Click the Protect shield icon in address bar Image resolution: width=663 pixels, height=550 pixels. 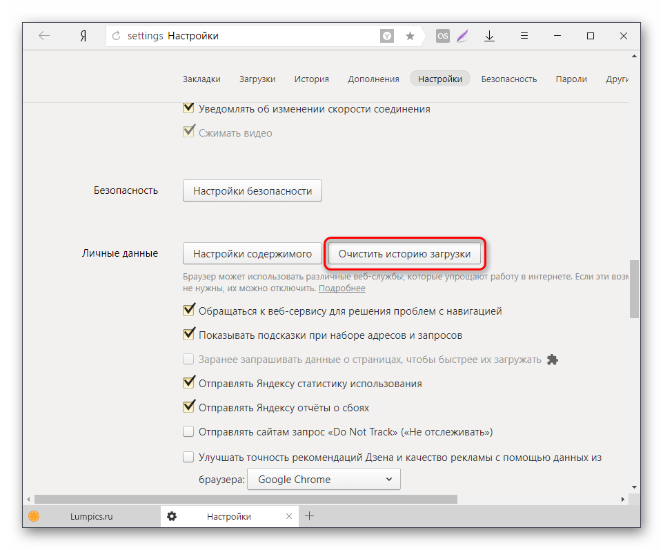[386, 36]
